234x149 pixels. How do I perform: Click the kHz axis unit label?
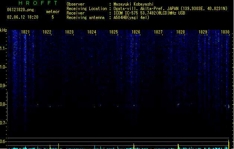[x=3, y=30]
